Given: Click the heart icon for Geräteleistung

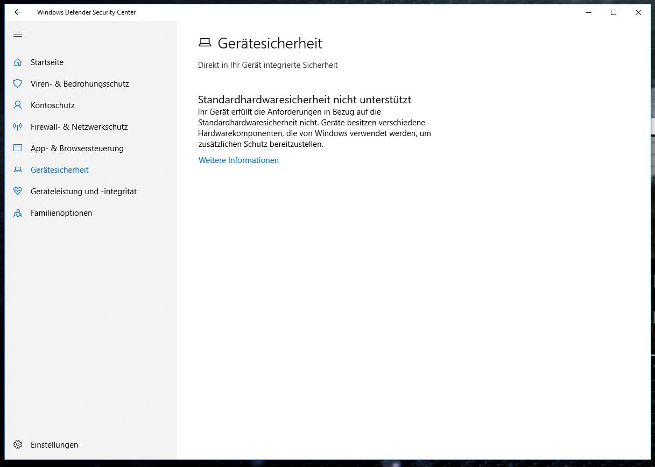Looking at the screenshot, I should point(18,192).
